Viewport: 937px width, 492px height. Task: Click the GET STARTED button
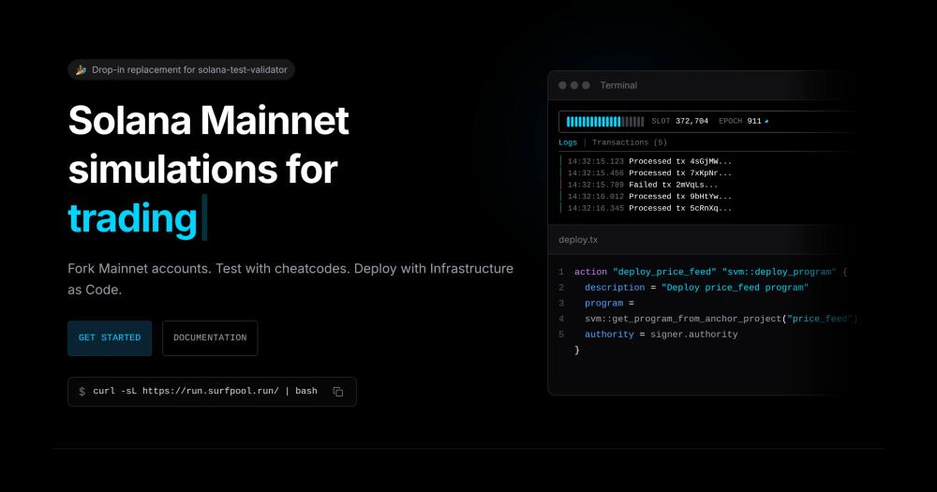[x=110, y=337]
